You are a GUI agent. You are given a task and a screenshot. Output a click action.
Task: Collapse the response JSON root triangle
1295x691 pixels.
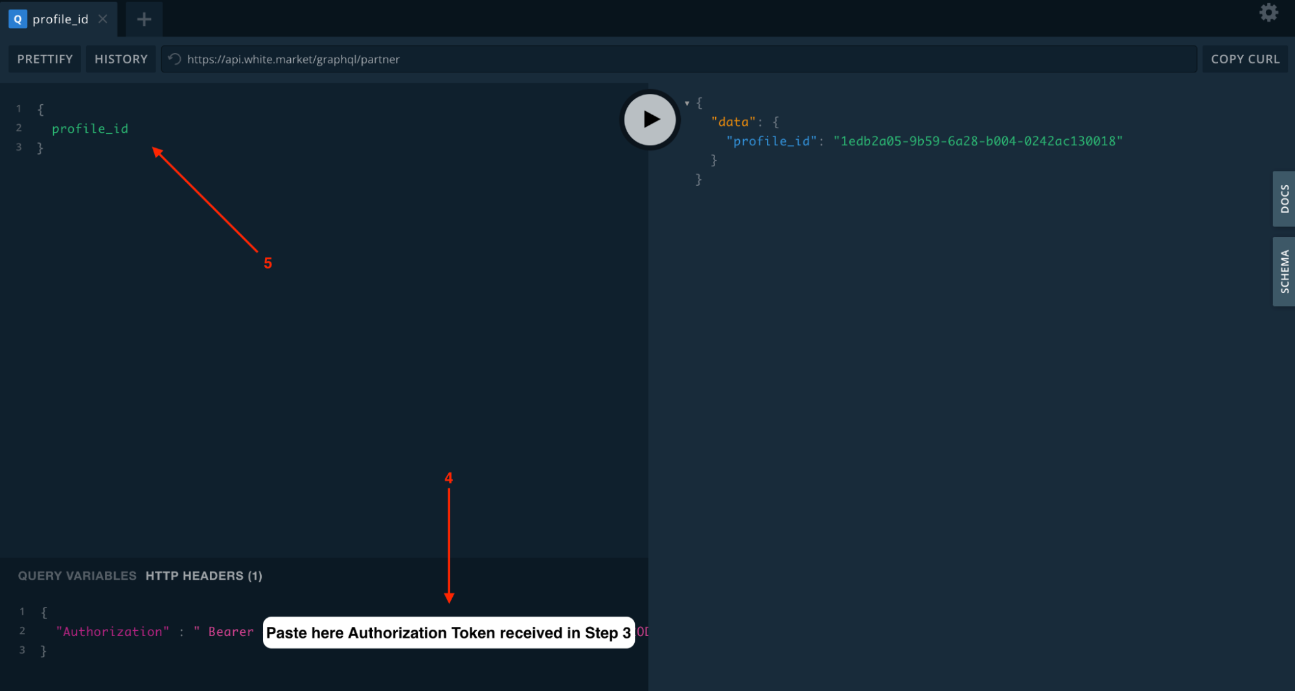click(687, 104)
